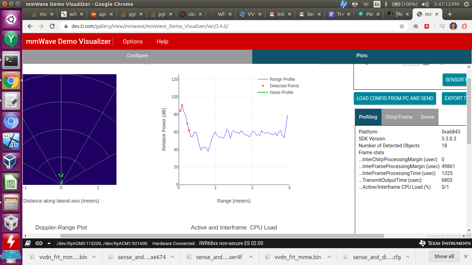Image resolution: width=472 pixels, height=265 pixels.
Task: Expand options for sense_and_di….cfg download
Action: pyautogui.click(x=408, y=257)
